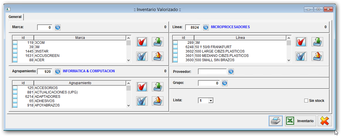
Task: Select the ACTUALICACIONES (UPG) row
Action: point(69,92)
